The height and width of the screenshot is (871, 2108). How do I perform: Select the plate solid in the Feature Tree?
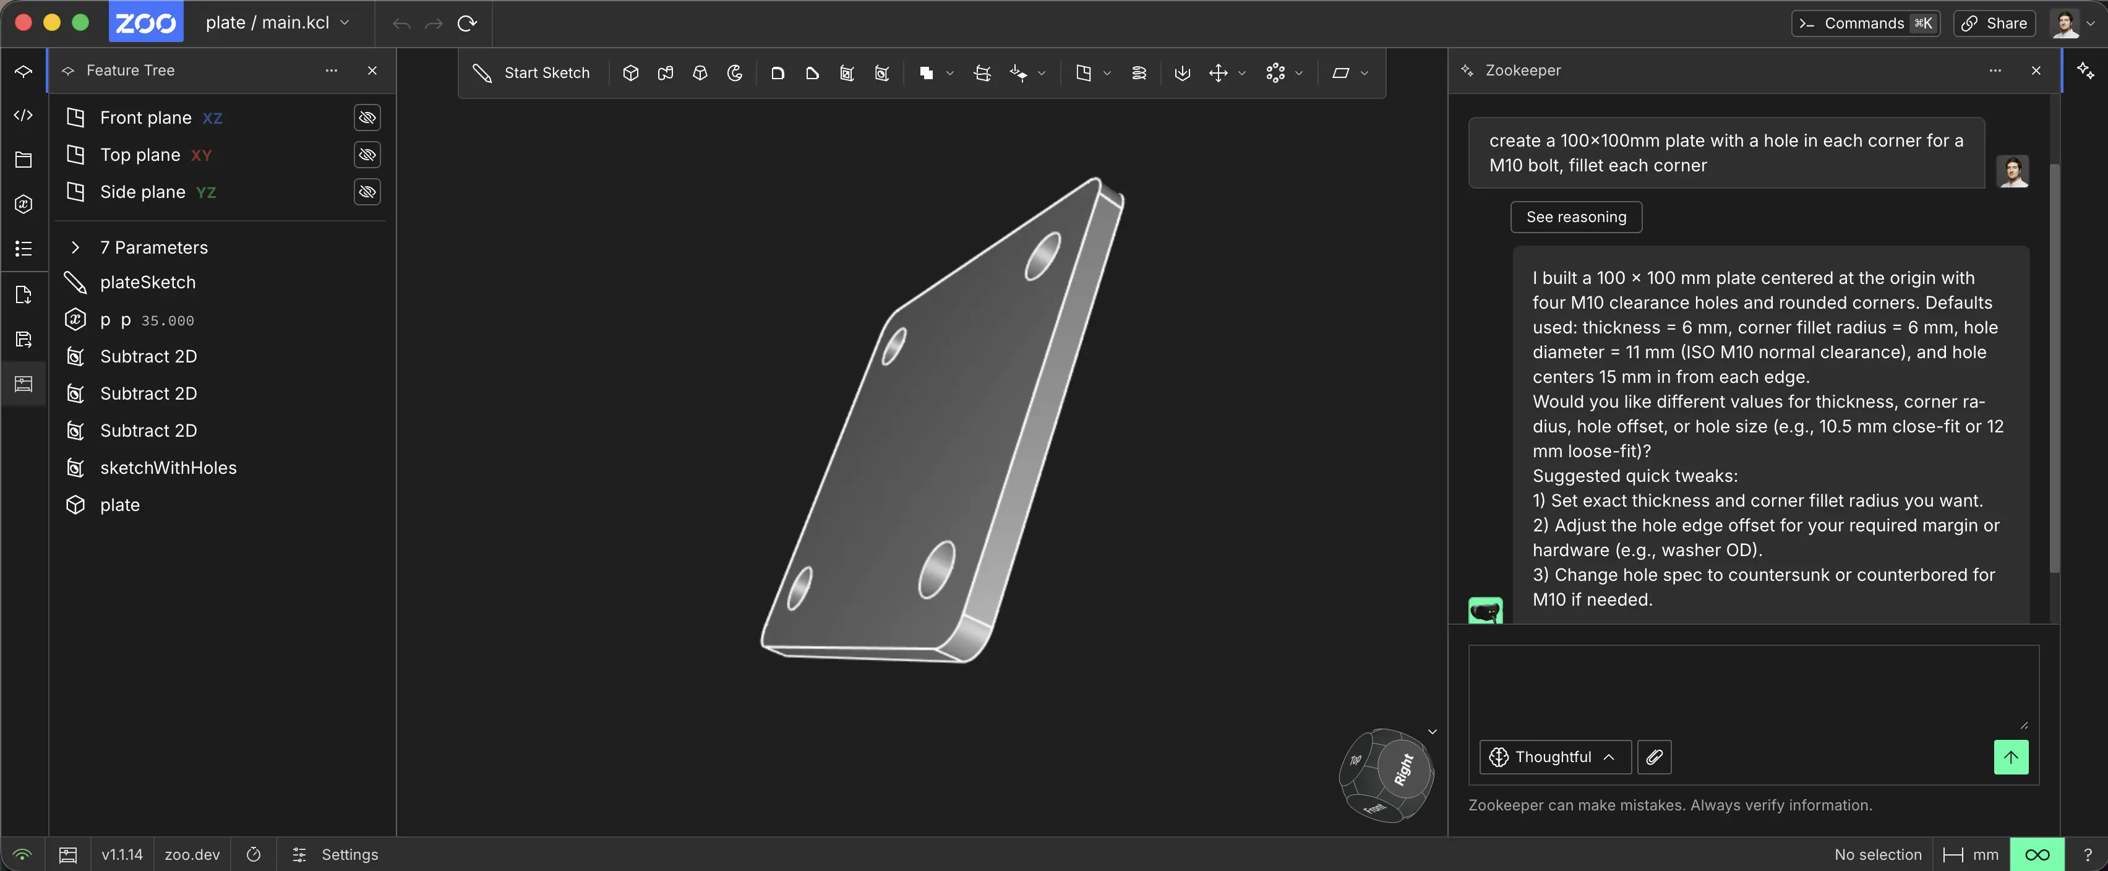[x=119, y=504]
